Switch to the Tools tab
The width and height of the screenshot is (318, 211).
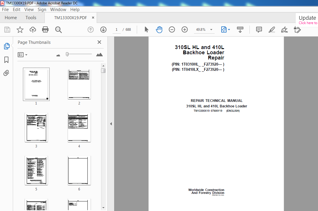pos(31,18)
